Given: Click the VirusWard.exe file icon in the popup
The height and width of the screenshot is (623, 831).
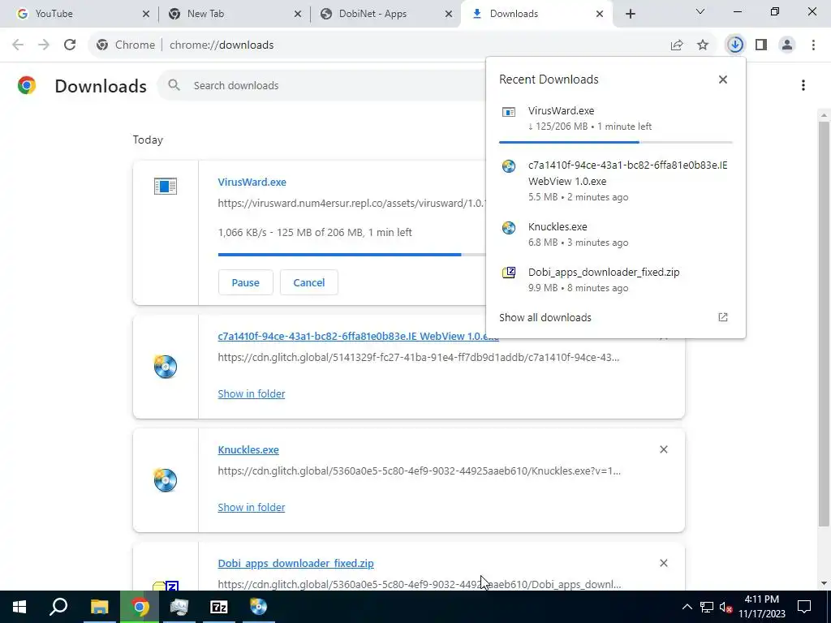Looking at the screenshot, I should [509, 112].
